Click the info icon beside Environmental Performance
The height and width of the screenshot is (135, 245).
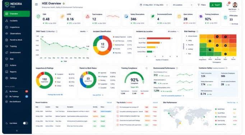[177, 68]
